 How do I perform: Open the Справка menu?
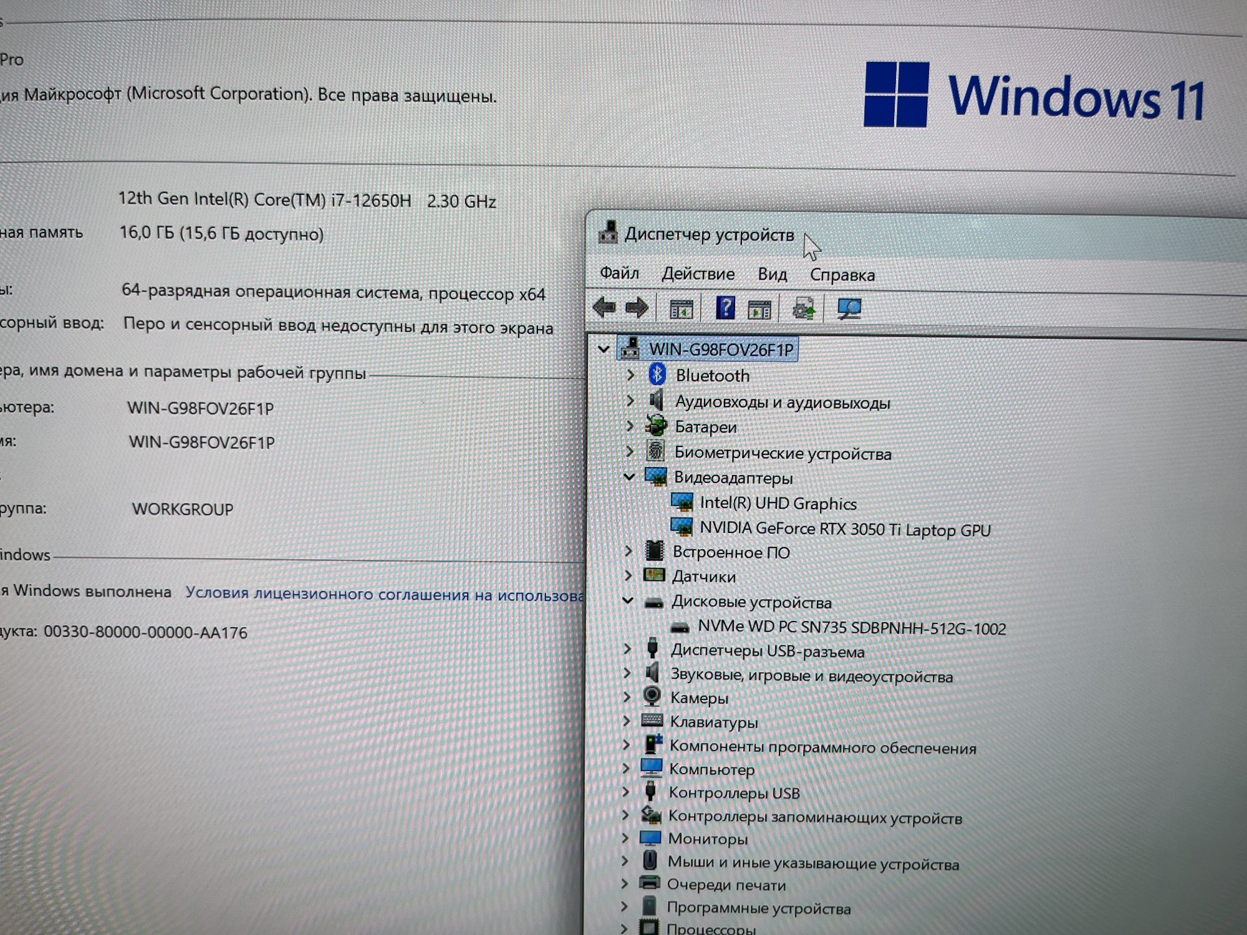(842, 275)
